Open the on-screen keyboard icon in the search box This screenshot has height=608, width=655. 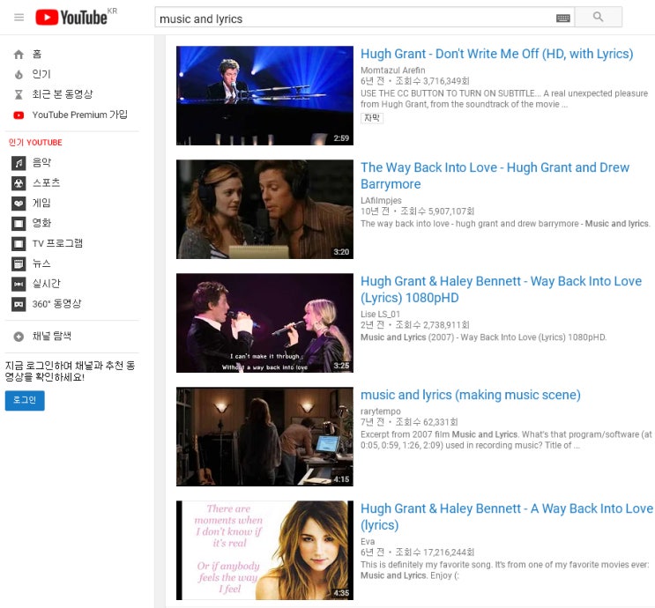(563, 19)
